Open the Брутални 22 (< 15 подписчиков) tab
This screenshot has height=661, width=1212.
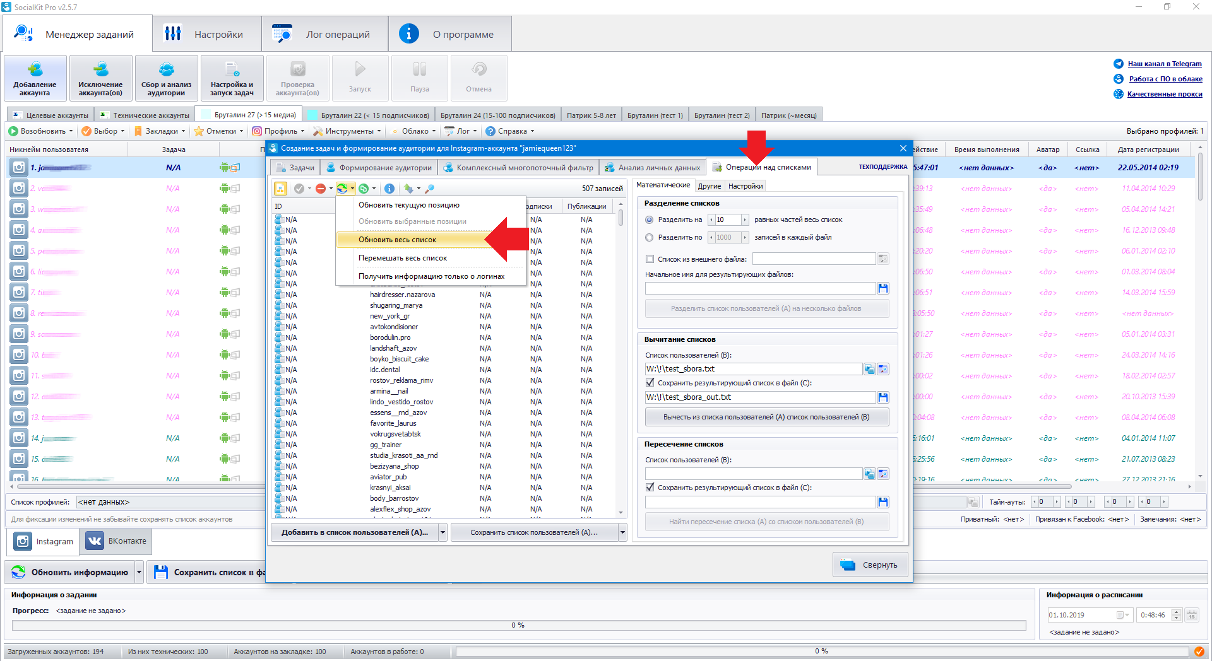[x=369, y=115]
